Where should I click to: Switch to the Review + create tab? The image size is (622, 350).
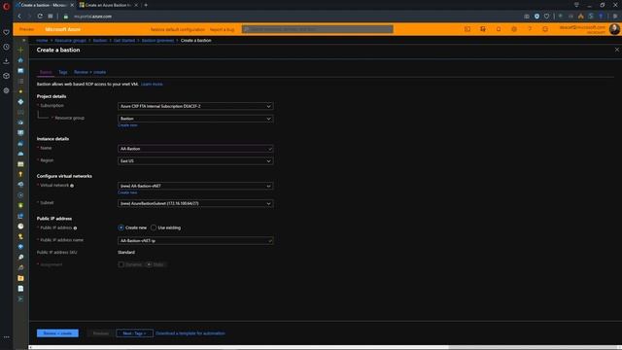pyautogui.click(x=89, y=72)
